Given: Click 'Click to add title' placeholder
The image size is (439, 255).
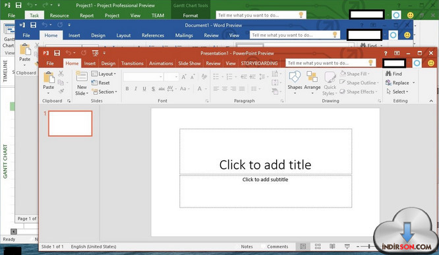Looking at the screenshot, I should (266, 152).
